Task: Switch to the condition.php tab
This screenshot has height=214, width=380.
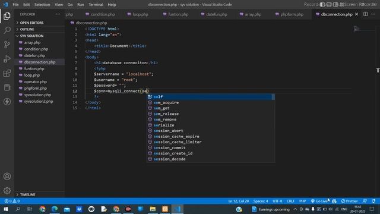Action: pos(100,14)
